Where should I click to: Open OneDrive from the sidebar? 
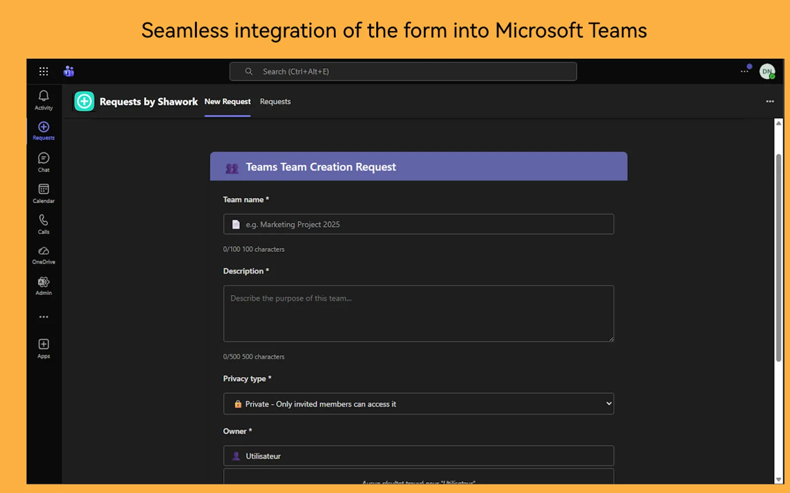pos(43,255)
